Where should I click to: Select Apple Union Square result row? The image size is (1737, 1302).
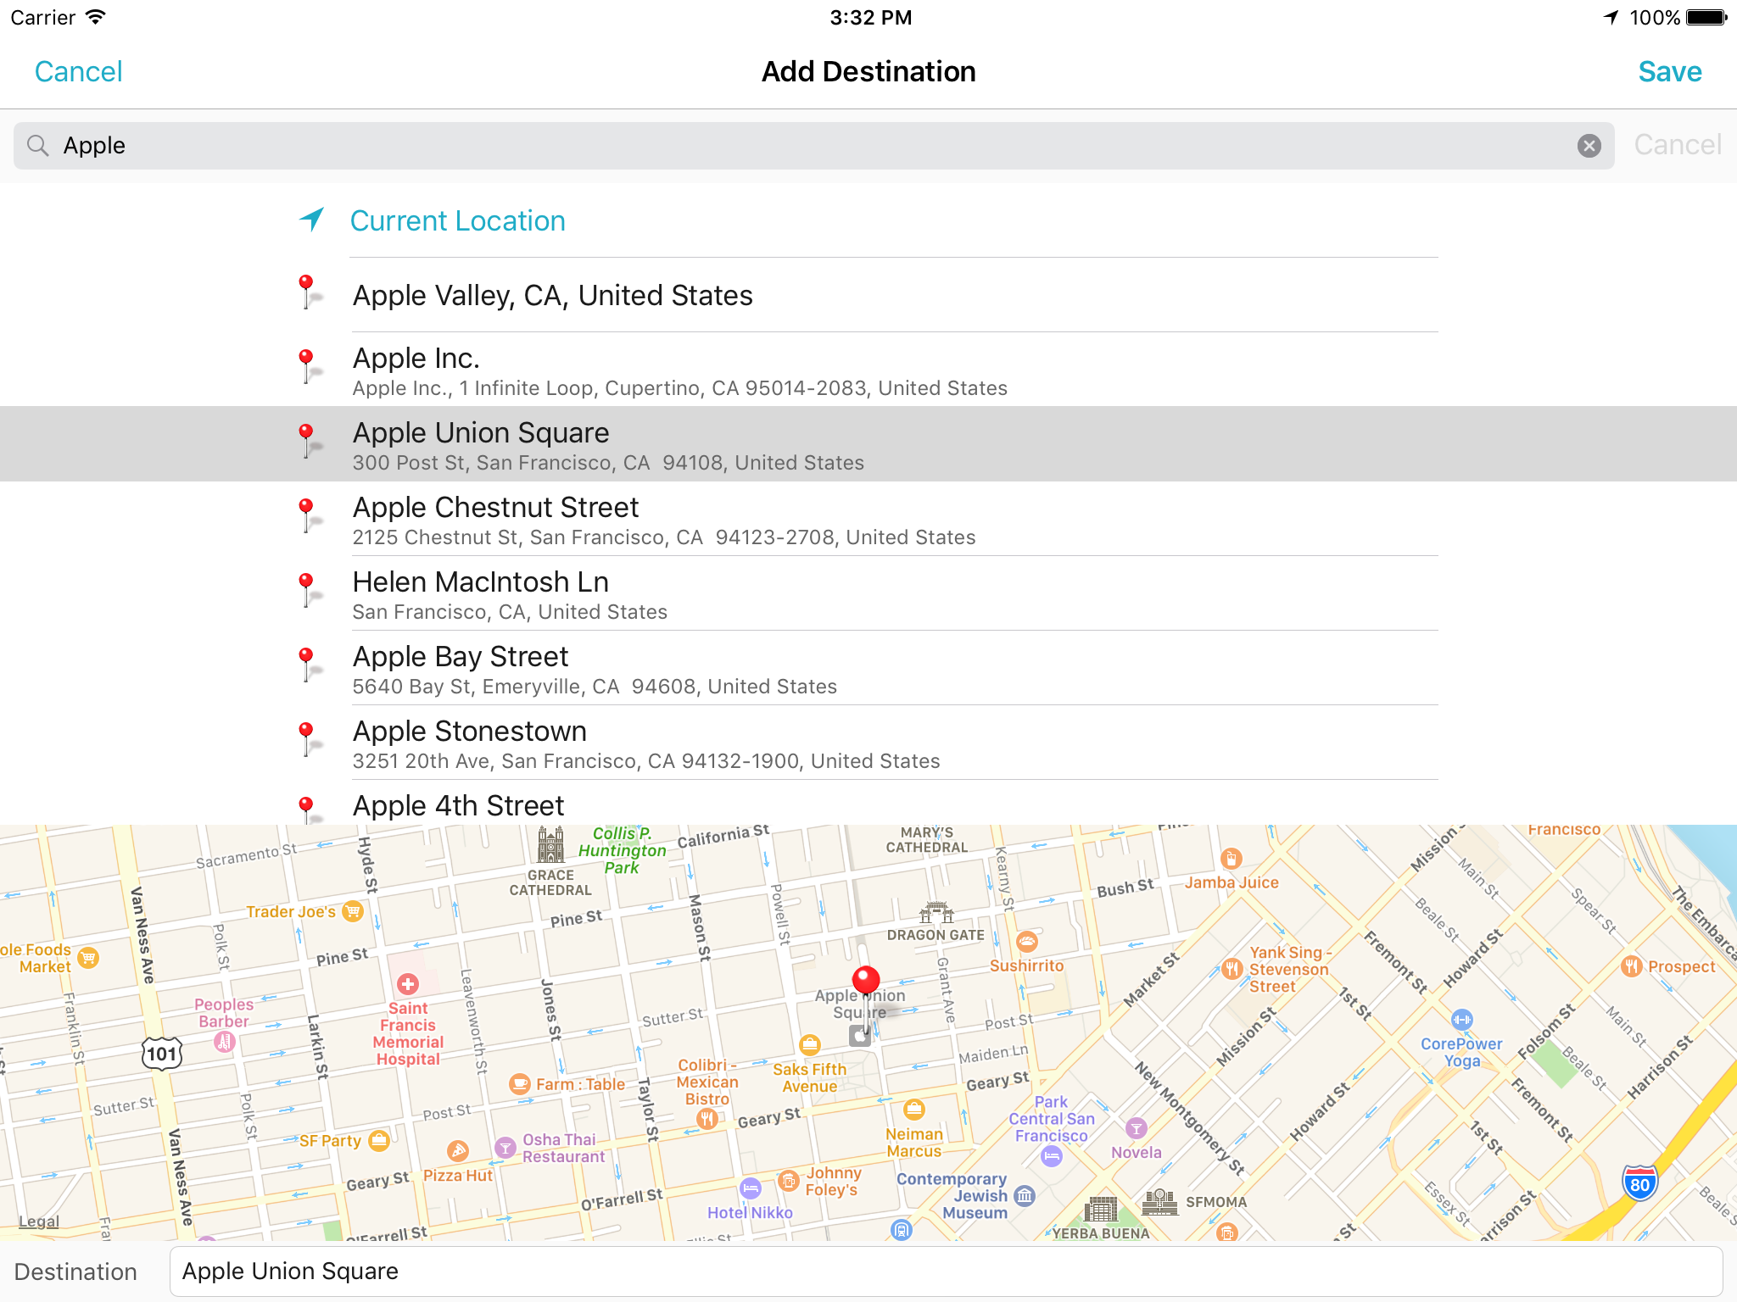pyautogui.click(x=868, y=444)
